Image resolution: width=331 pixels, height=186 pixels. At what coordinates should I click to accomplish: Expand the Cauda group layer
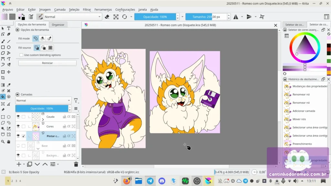[43, 119]
